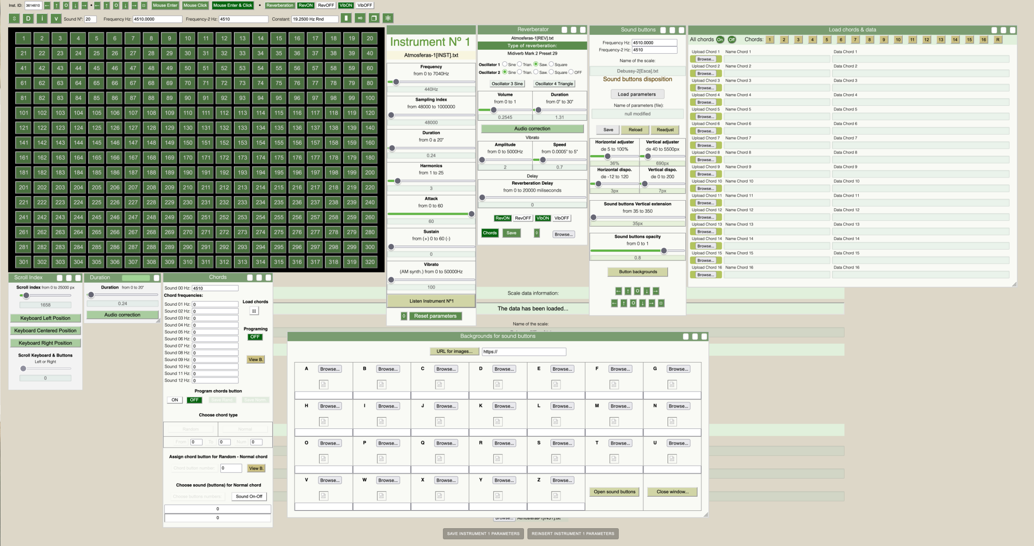
Task: Select Sine for Oscillator 2
Action: (x=504, y=72)
